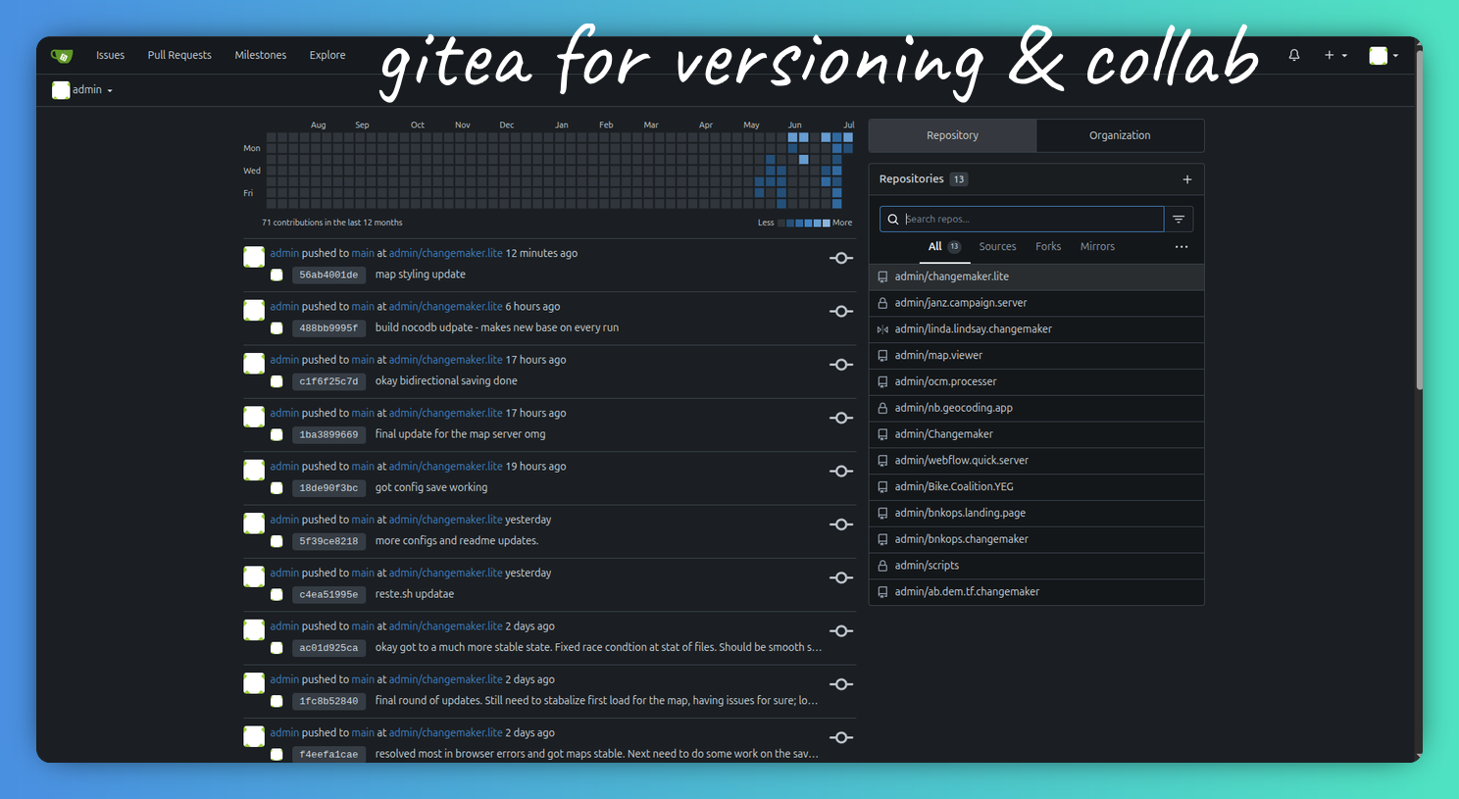Filter repositories by Mirrors
The height and width of the screenshot is (799, 1459).
click(x=1097, y=246)
